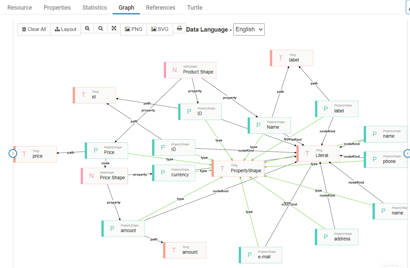410x268 pixels.
Task: Go to the References tab
Action: click(x=160, y=7)
